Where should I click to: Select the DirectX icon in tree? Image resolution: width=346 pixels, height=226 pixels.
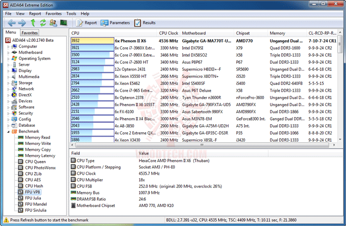pos(14,95)
